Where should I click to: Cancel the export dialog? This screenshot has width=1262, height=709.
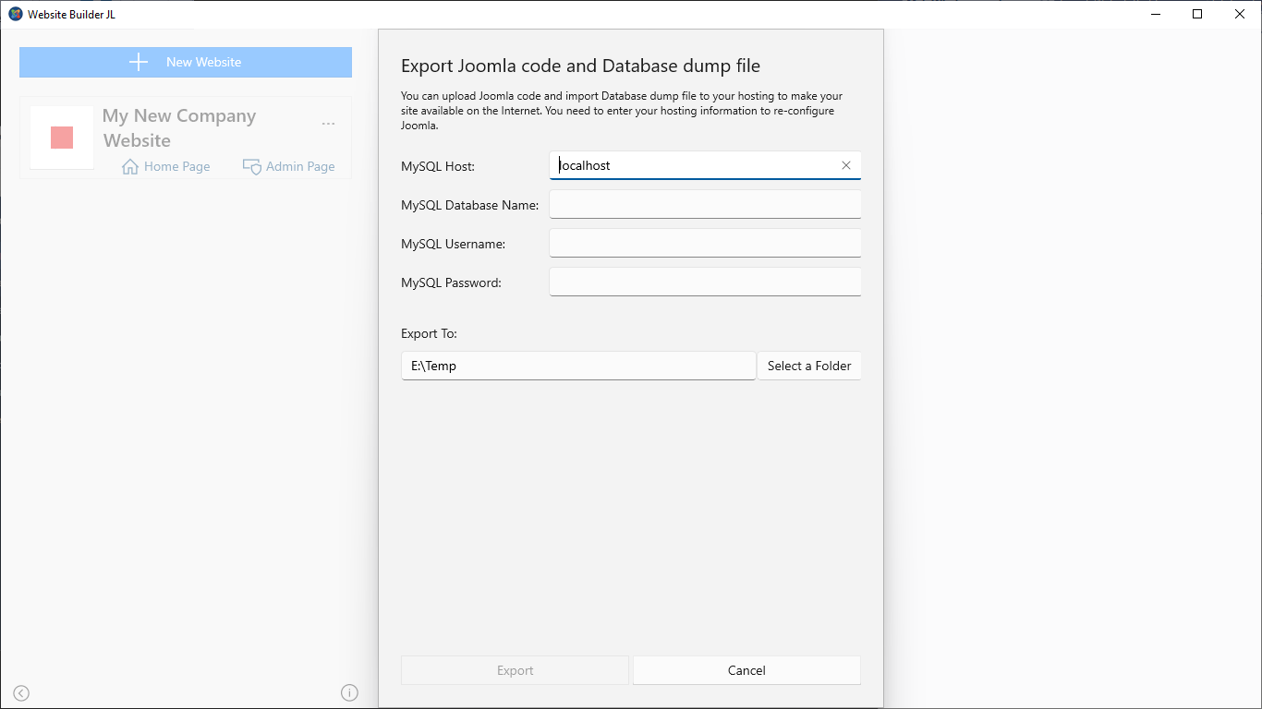click(x=746, y=670)
